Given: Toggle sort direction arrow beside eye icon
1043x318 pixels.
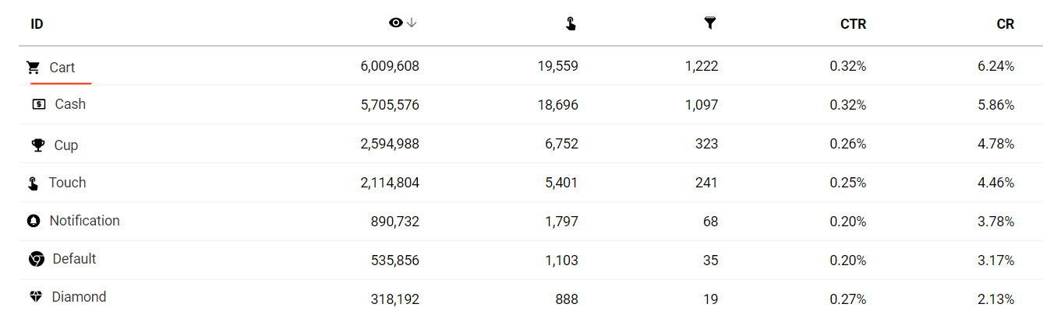Looking at the screenshot, I should 412,23.
